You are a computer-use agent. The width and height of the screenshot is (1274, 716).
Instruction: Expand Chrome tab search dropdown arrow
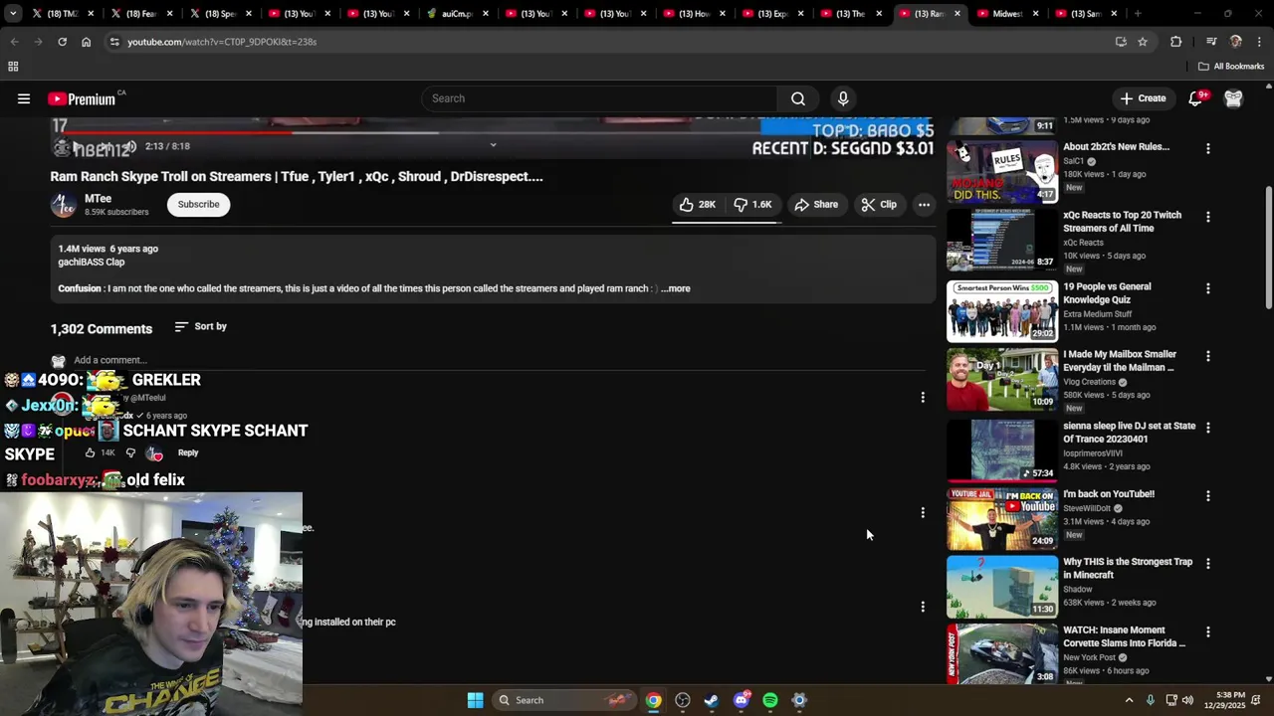click(x=13, y=14)
